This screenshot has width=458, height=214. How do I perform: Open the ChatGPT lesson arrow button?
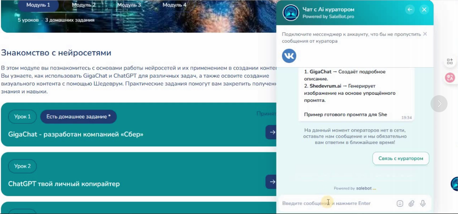pos(271,182)
